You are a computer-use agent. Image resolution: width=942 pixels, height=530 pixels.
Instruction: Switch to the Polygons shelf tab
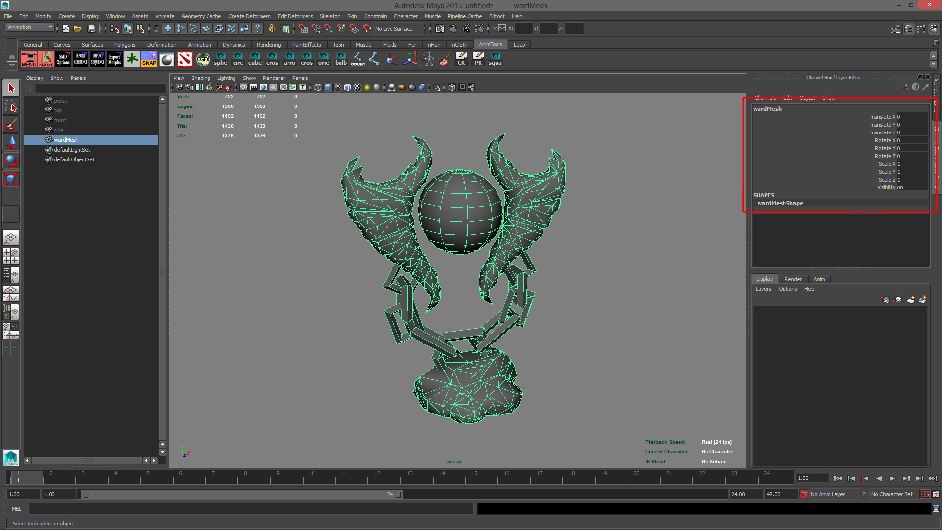click(125, 45)
